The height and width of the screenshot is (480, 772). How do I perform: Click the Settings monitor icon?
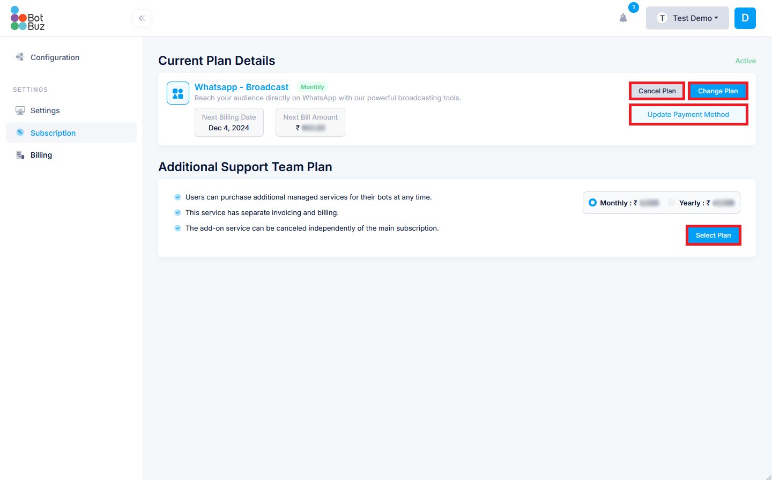[x=20, y=110]
